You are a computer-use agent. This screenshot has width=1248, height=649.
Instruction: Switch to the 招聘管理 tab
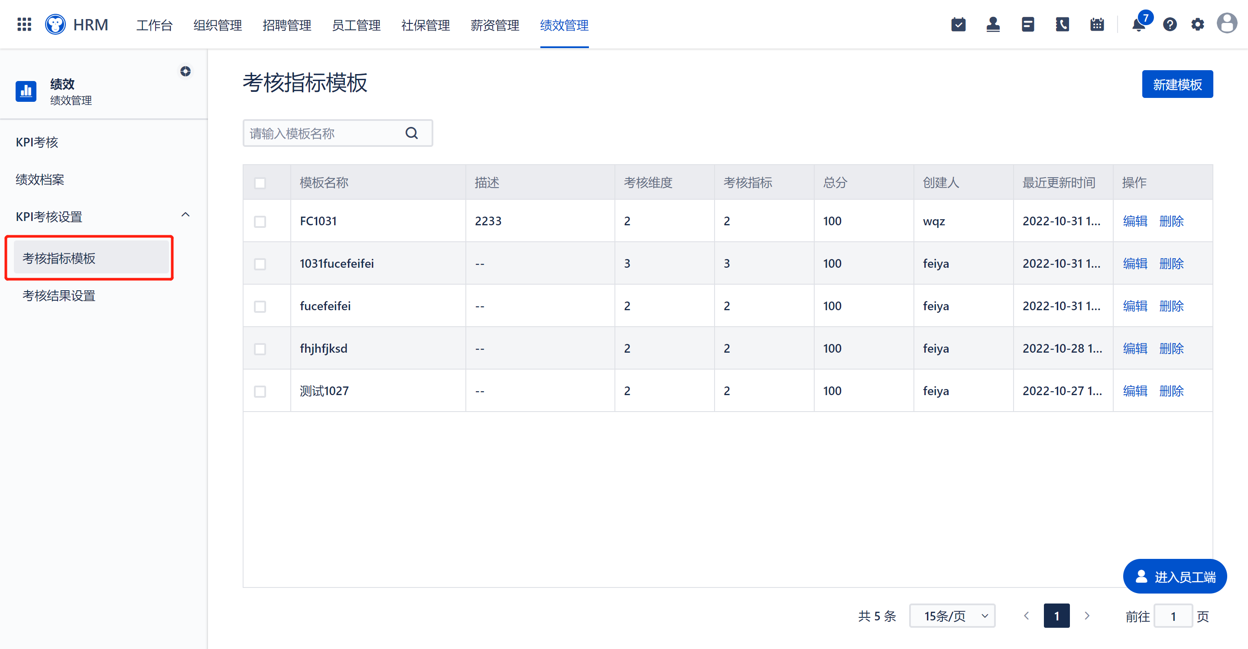click(x=287, y=25)
